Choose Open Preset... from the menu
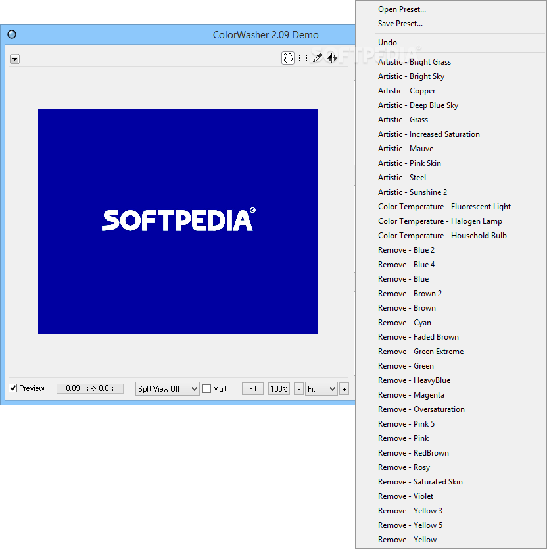 [x=450, y=9]
